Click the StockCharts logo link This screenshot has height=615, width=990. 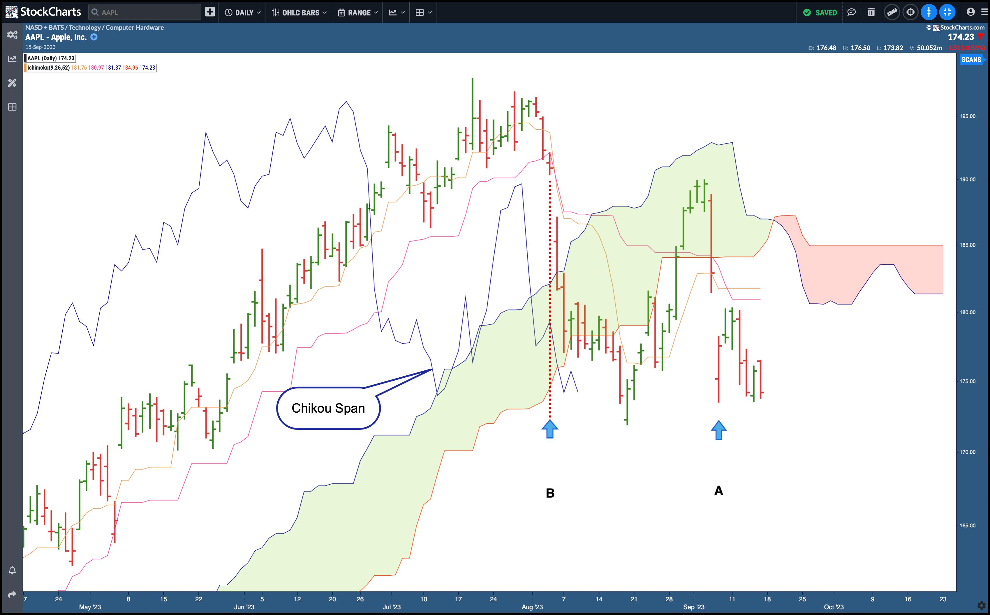[43, 12]
